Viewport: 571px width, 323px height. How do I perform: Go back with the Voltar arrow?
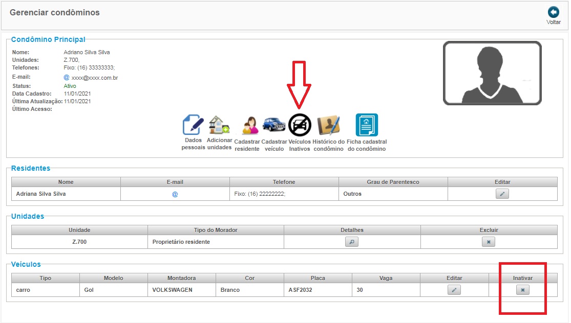coord(554,12)
